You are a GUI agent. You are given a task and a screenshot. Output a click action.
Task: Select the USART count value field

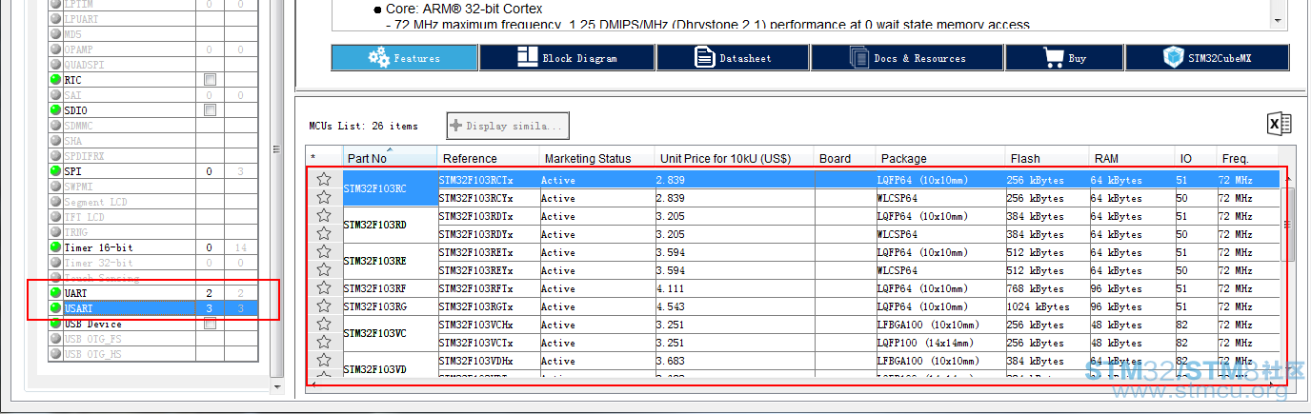(210, 308)
